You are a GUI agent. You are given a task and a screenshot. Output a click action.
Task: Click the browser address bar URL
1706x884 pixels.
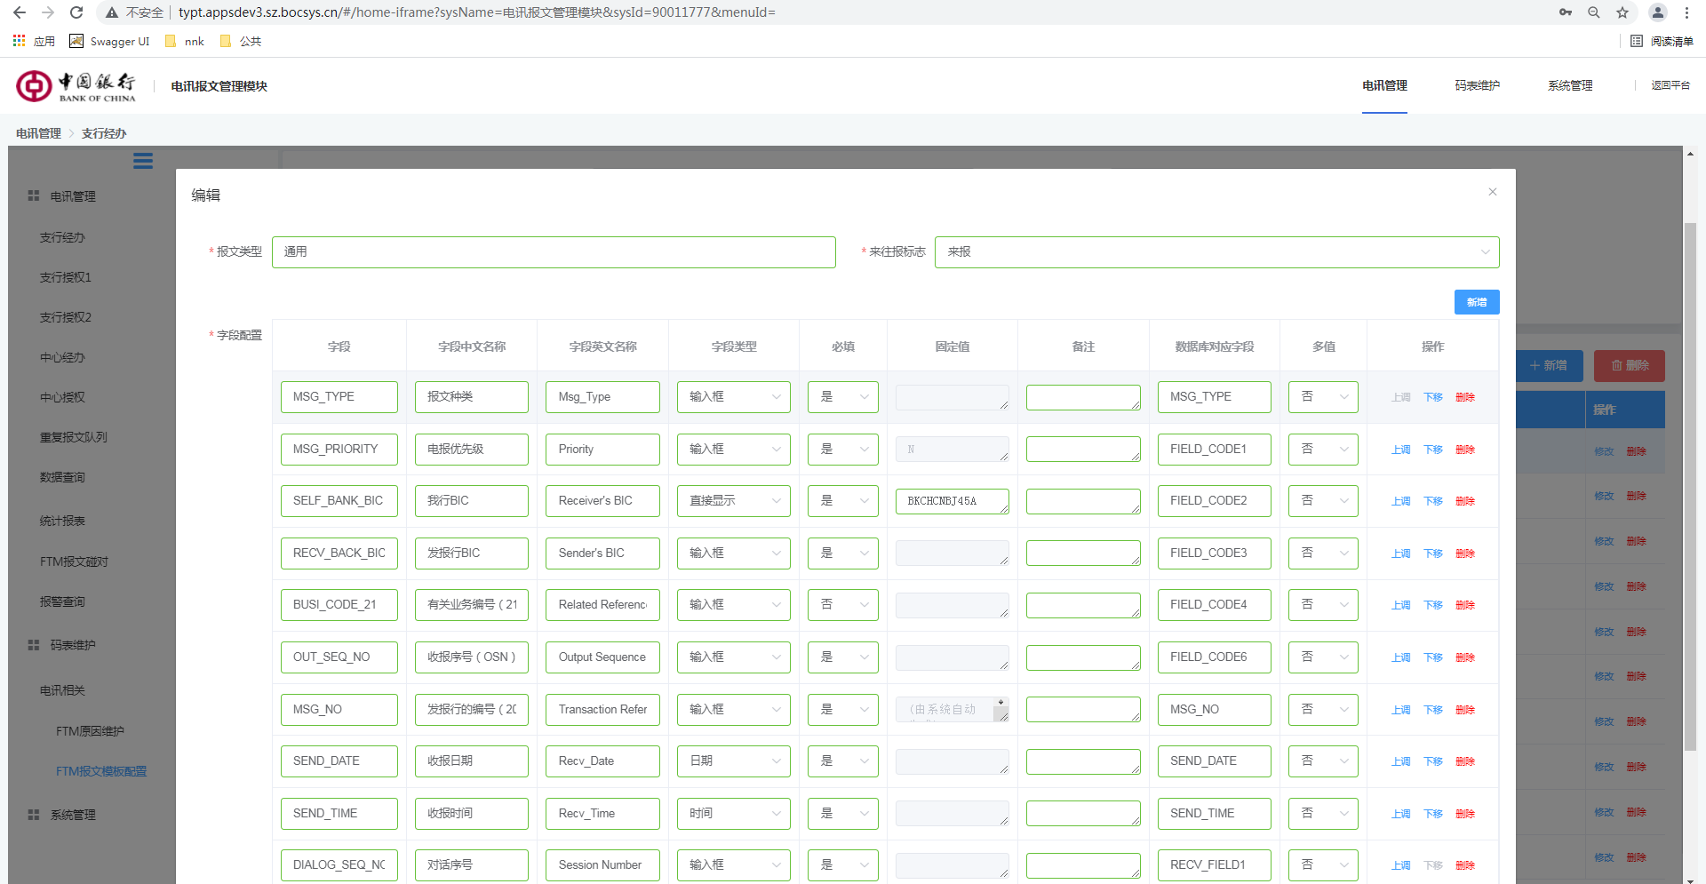point(477,12)
